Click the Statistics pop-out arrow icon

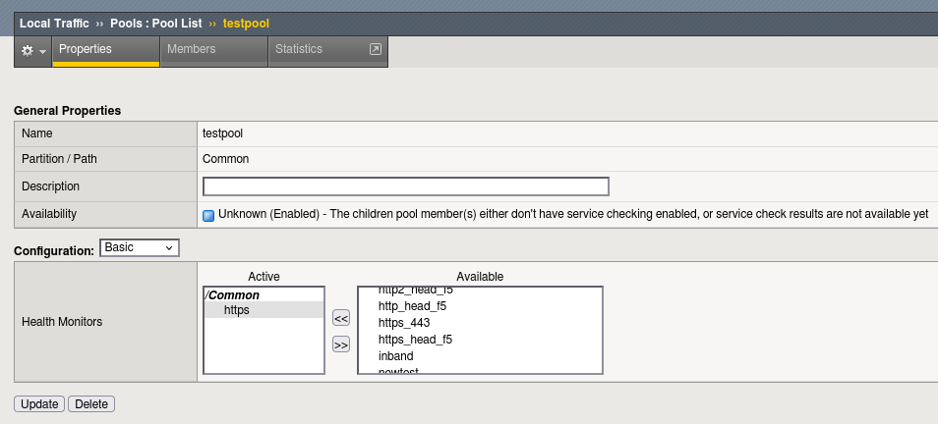click(375, 49)
